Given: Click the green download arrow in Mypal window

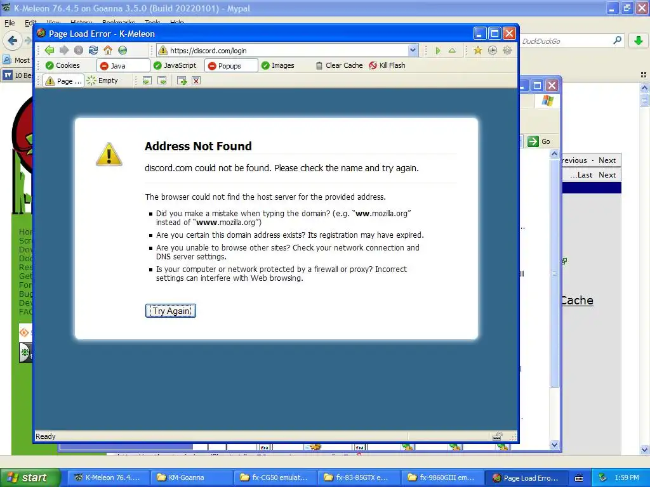Looking at the screenshot, I should 639,41.
